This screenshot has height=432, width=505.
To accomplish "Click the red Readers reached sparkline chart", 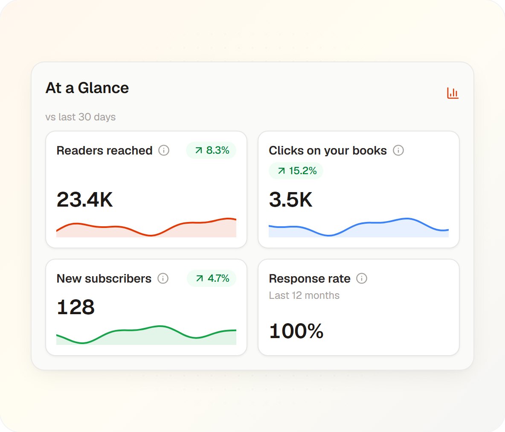I will 146,227.
